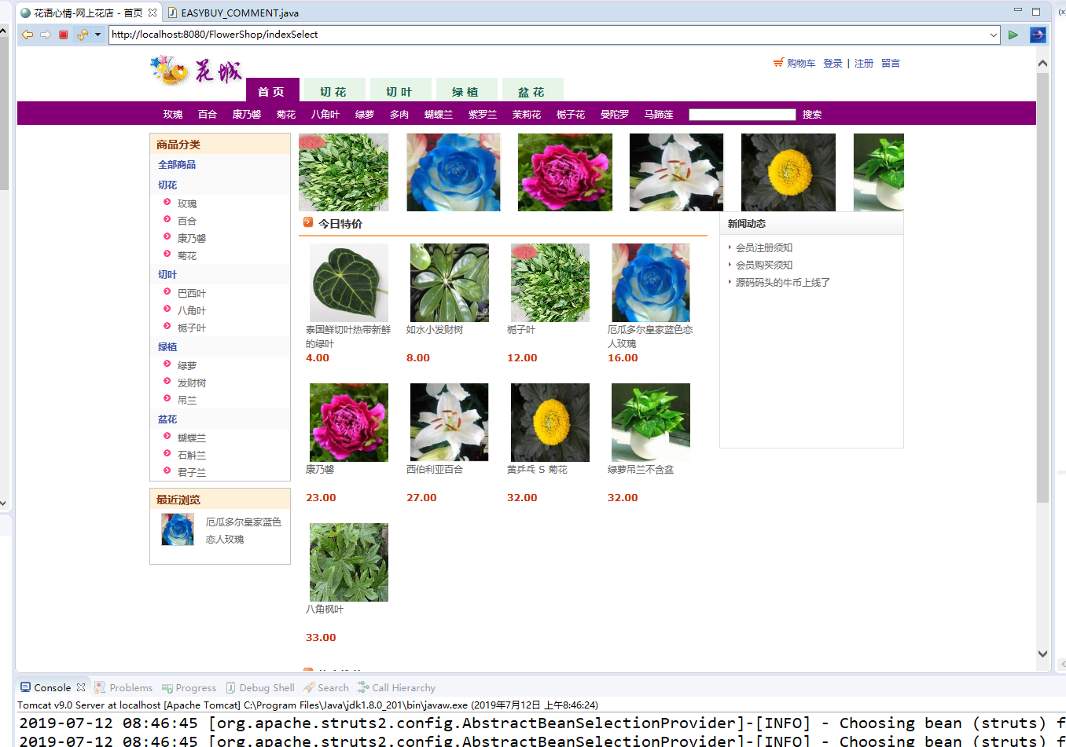Click the 登录 login link

[833, 63]
